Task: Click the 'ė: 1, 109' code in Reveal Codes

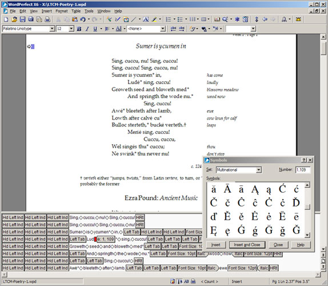Action: coord(106,239)
